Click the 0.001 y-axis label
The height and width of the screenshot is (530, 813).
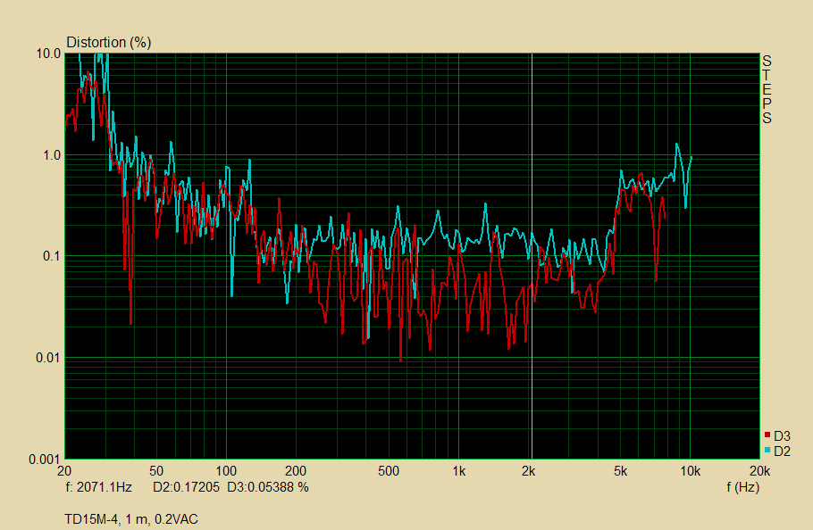[x=45, y=460]
